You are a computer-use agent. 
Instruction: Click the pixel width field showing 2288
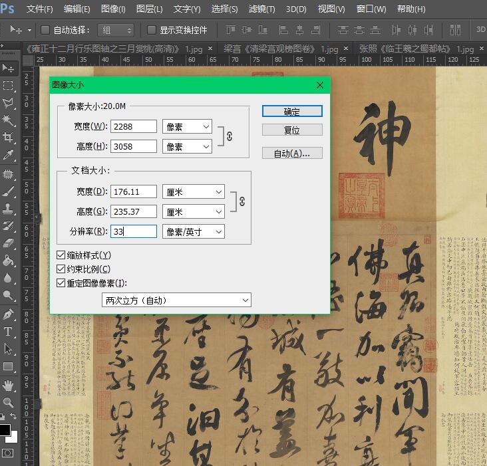coord(134,126)
